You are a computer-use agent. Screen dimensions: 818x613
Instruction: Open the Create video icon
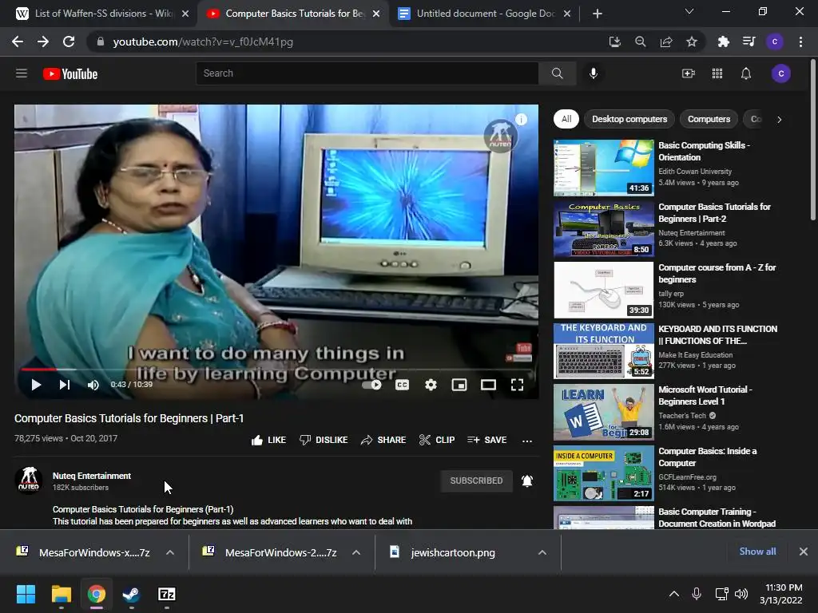point(689,73)
